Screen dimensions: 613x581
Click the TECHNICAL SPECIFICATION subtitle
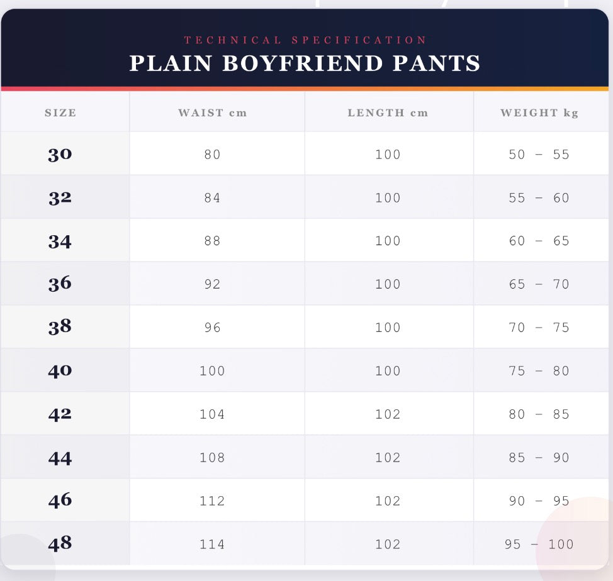pyautogui.click(x=305, y=40)
